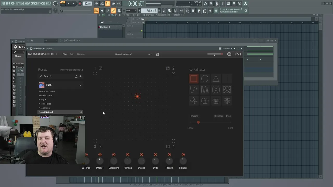333x187 pixels.
Task: Select the Needle Pulse preset
Action: tap(45, 104)
